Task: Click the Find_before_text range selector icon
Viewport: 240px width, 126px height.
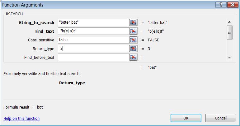Action: coord(133,57)
